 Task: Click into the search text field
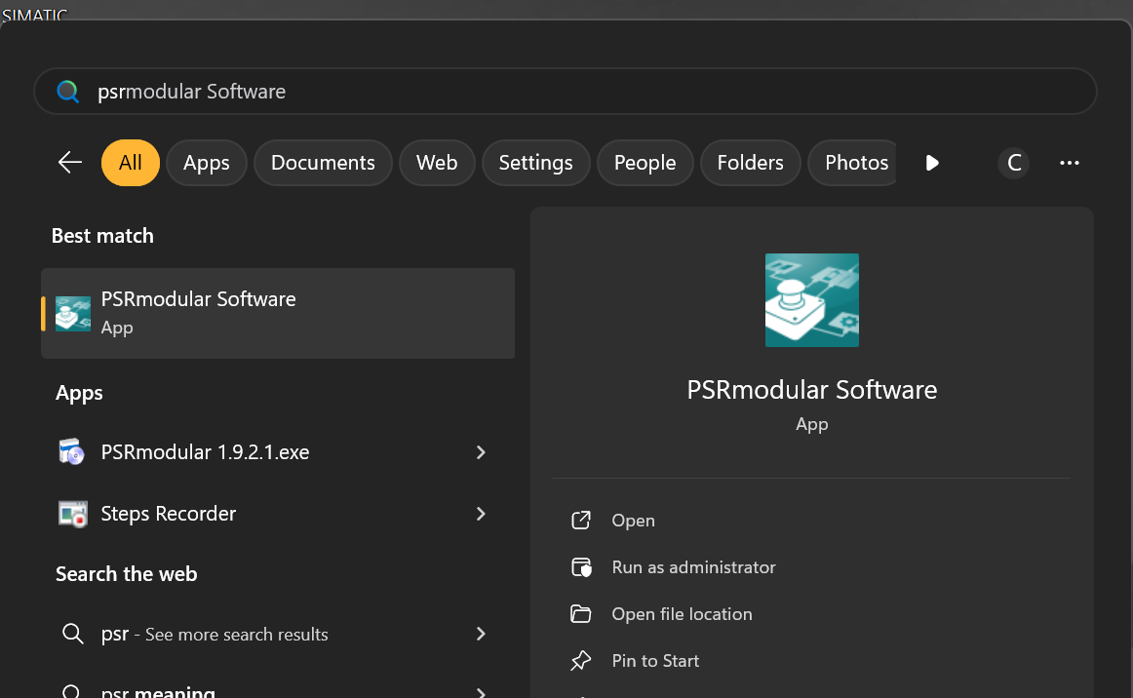566,92
